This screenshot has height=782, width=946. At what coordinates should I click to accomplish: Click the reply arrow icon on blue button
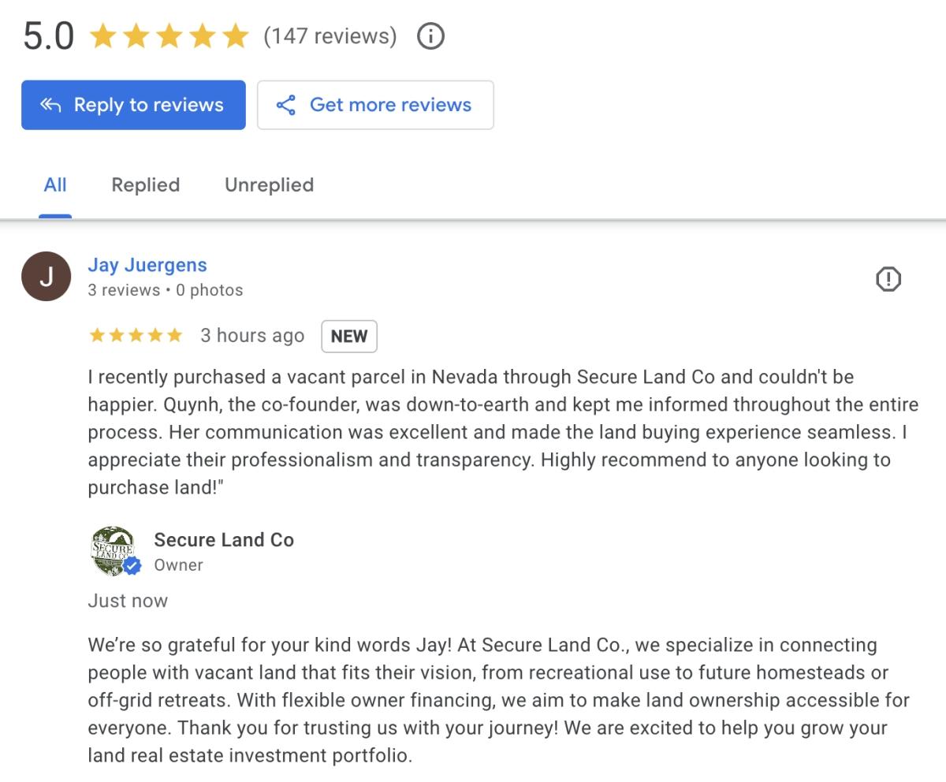click(50, 105)
